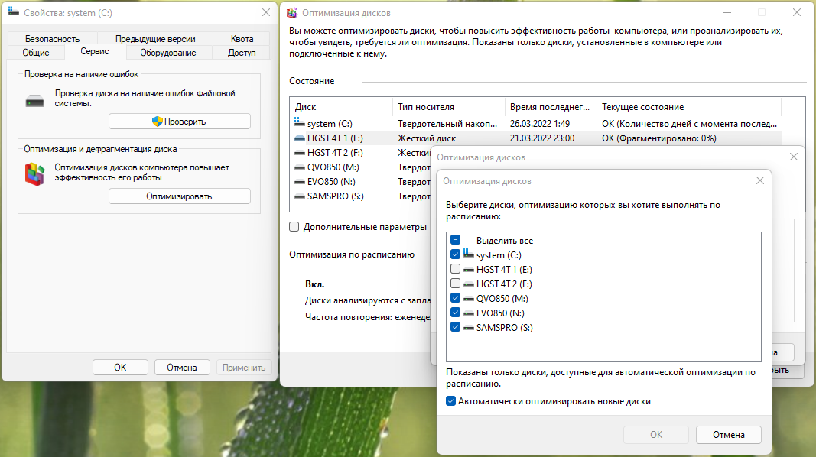Image resolution: width=816 pixels, height=457 pixels.
Task: Disable 'Автоматически оптимизировать новые диски'
Action: pyautogui.click(x=450, y=401)
